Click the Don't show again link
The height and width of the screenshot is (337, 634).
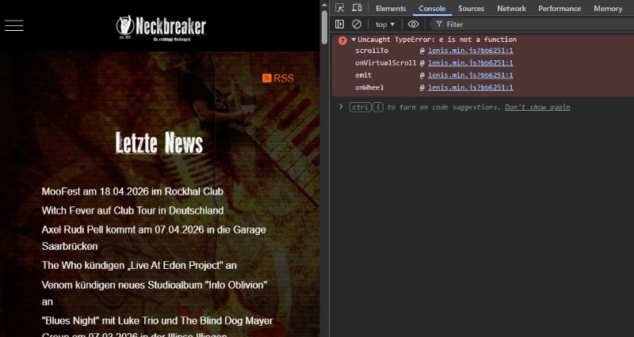coord(537,107)
